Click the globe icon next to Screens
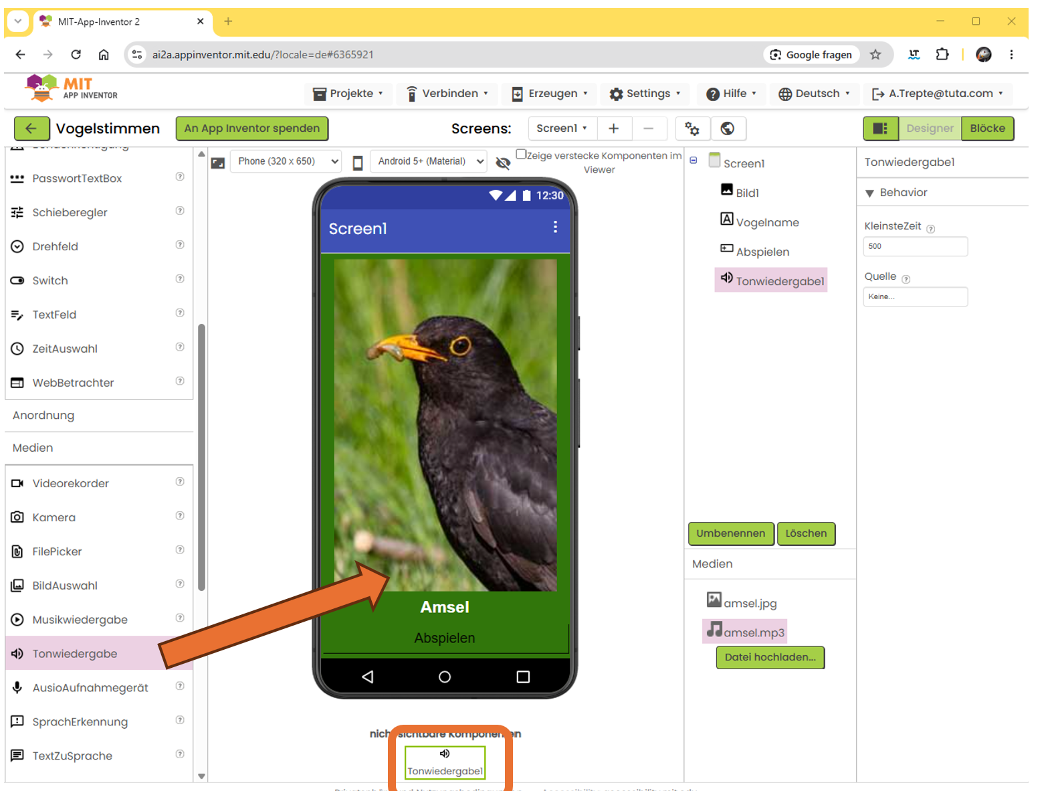Image resolution: width=1054 pixels, height=791 pixels. [728, 128]
